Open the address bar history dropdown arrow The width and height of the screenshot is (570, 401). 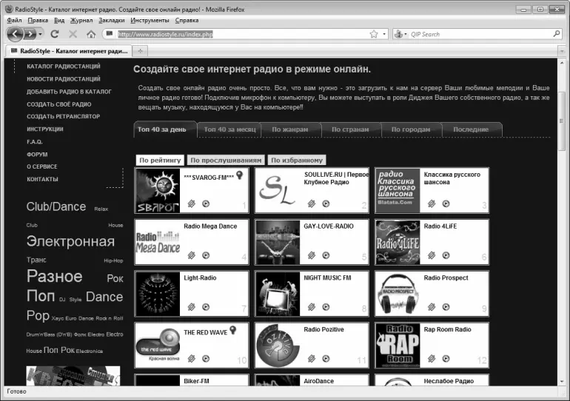[383, 34]
